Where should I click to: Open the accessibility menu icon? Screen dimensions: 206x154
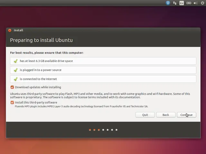click(x=168, y=3)
